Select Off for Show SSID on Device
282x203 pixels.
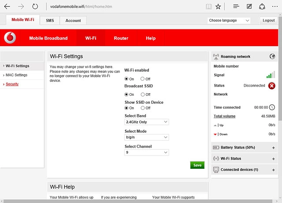coord(142,108)
